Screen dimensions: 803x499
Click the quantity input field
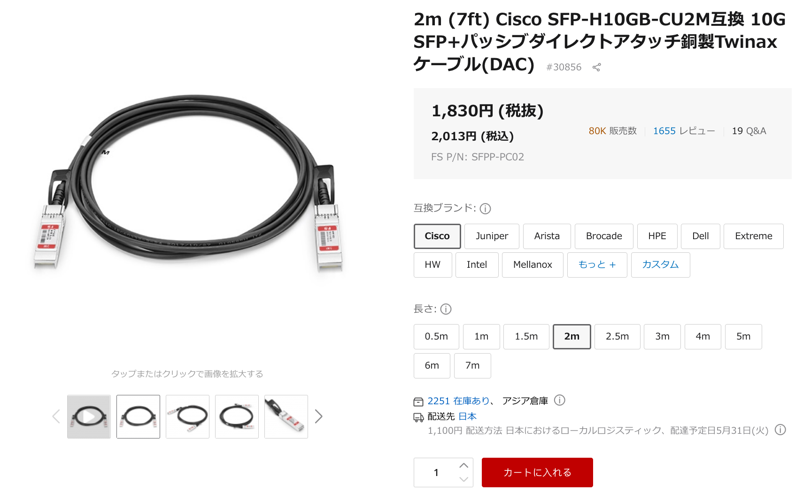(436, 472)
